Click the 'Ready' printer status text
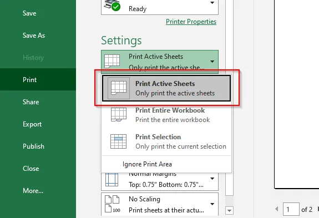 [138, 9]
